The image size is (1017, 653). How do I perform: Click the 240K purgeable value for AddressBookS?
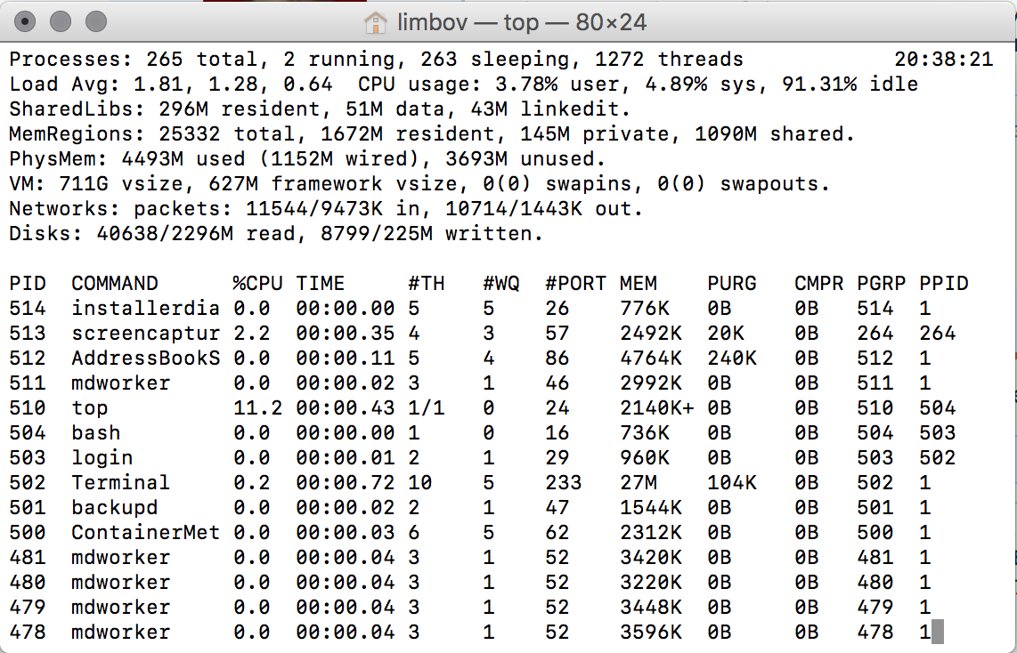pyautogui.click(x=732, y=359)
